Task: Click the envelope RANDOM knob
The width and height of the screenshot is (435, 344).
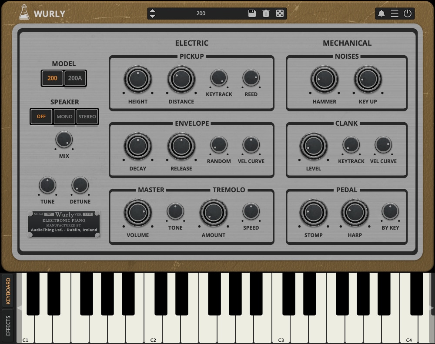Action: pos(219,144)
